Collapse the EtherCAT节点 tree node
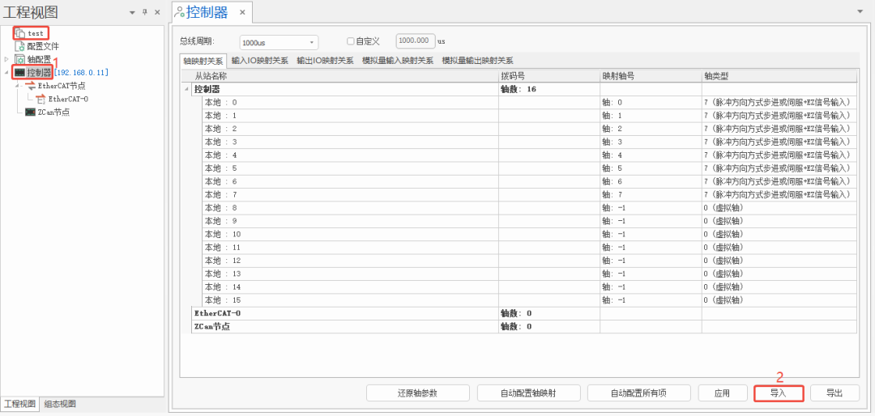 coord(19,86)
